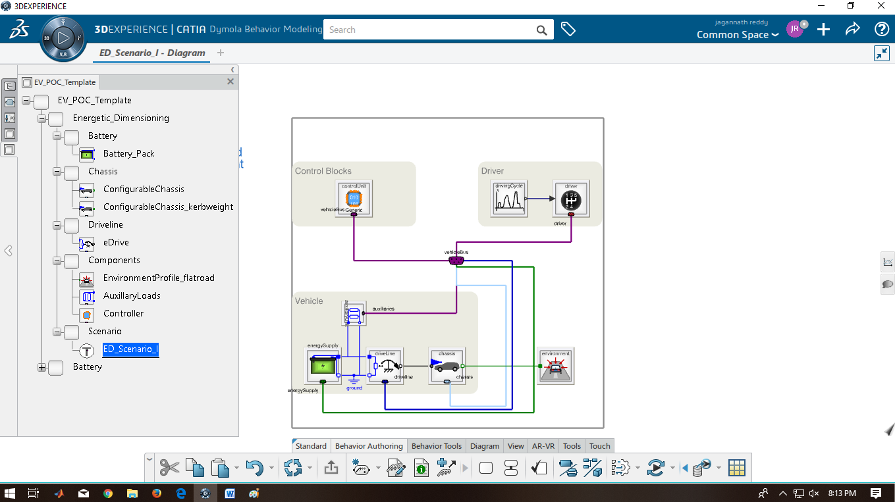Click the crossed-out stacked blocks icon
Screen dimensions: 895x502
(x=568, y=468)
